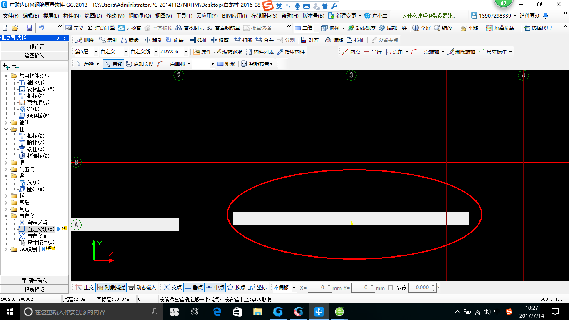The image size is (569, 320).
Task: Click 为什么墙后浇带设置外 help link
Action: click(x=429, y=16)
